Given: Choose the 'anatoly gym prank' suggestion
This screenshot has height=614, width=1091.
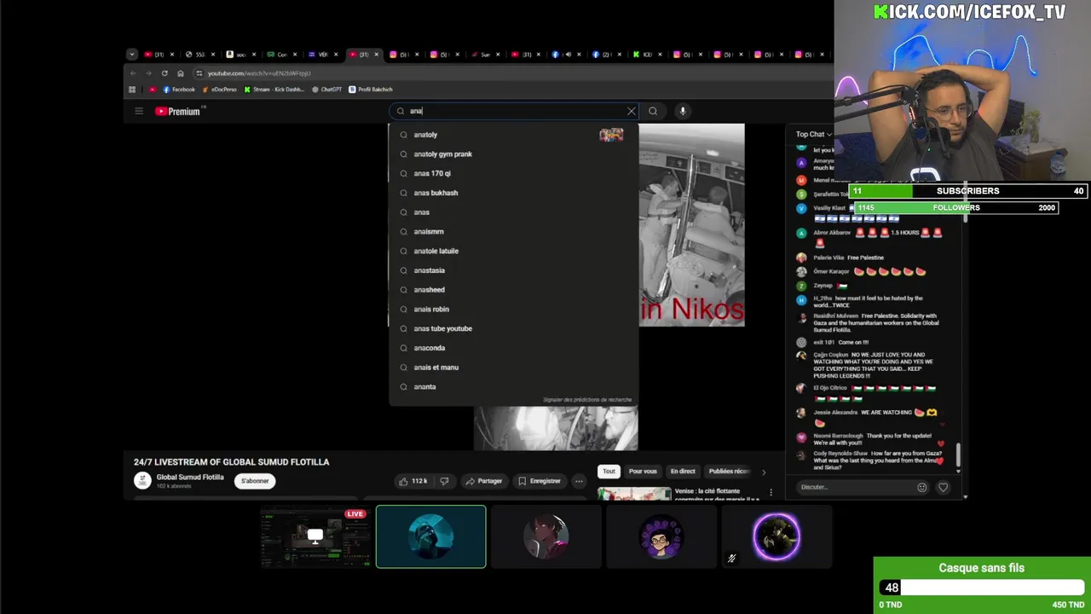Looking at the screenshot, I should pos(514,154).
